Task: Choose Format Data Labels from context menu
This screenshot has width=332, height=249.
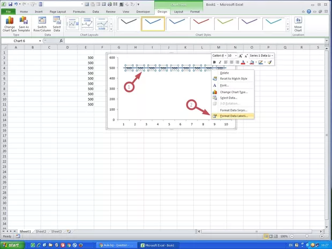Action: tap(233, 116)
